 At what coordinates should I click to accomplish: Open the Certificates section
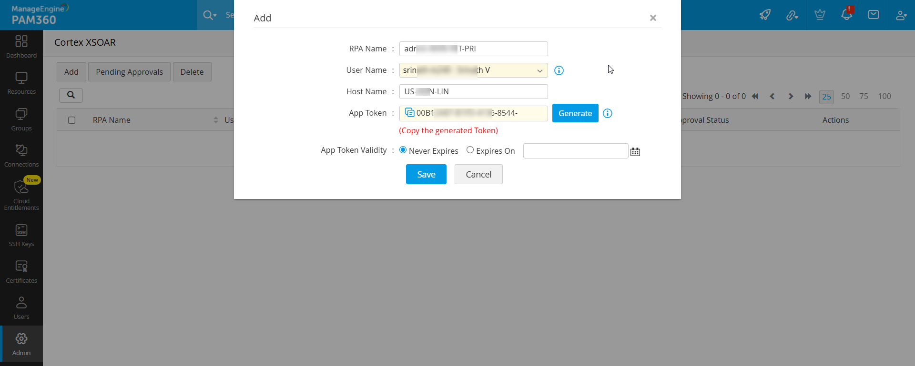21,271
